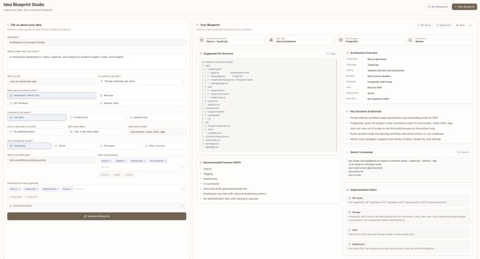
Task: Remove the Tailwind CSS tech stack tag
Action: [57, 189]
